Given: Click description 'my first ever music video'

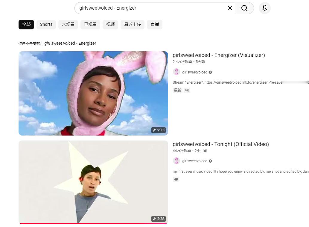Looking at the screenshot, I should (x=240, y=172).
